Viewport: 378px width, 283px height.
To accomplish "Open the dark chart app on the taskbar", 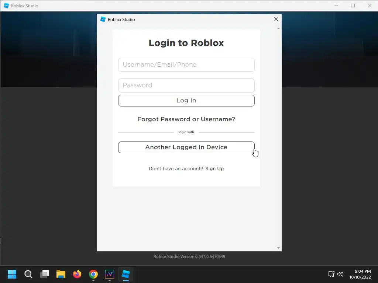I will (x=110, y=274).
